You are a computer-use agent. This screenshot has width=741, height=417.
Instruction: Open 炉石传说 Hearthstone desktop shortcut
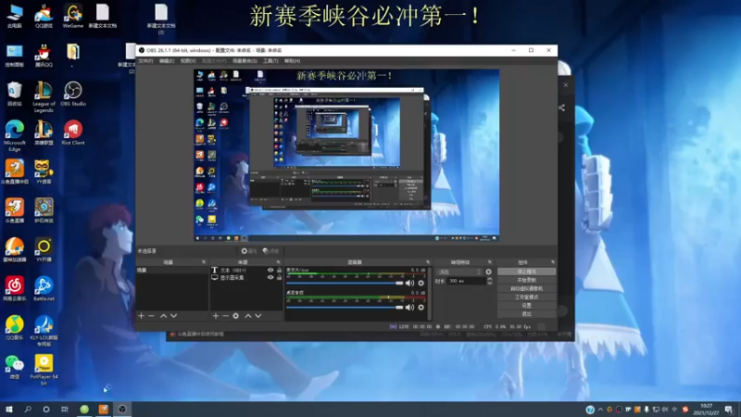tap(44, 211)
